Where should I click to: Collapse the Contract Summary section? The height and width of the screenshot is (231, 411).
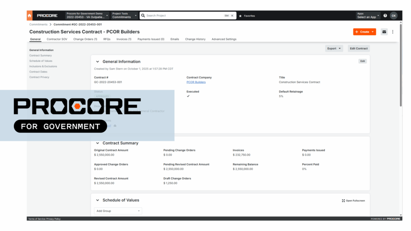coord(98,143)
